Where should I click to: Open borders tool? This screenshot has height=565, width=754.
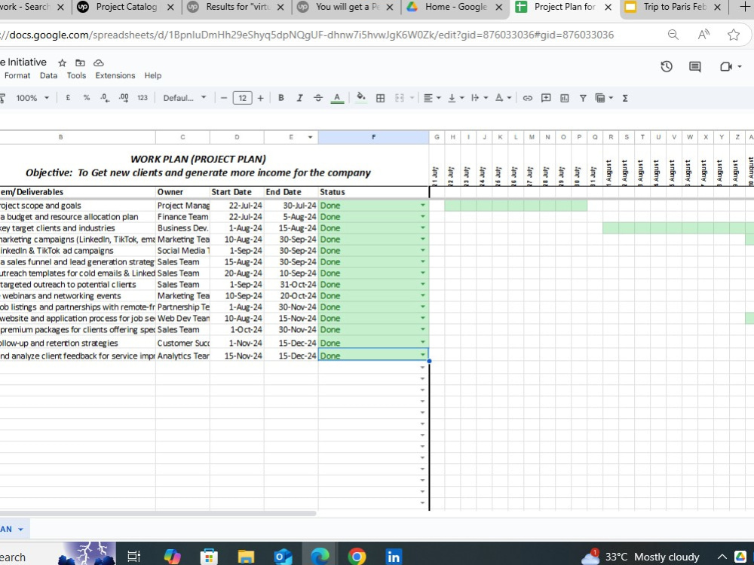[380, 98]
